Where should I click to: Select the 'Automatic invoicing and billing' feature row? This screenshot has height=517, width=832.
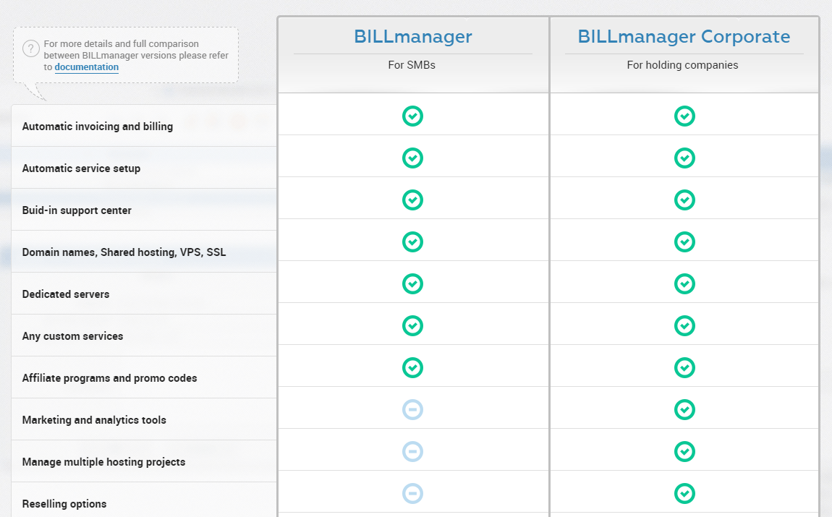144,126
